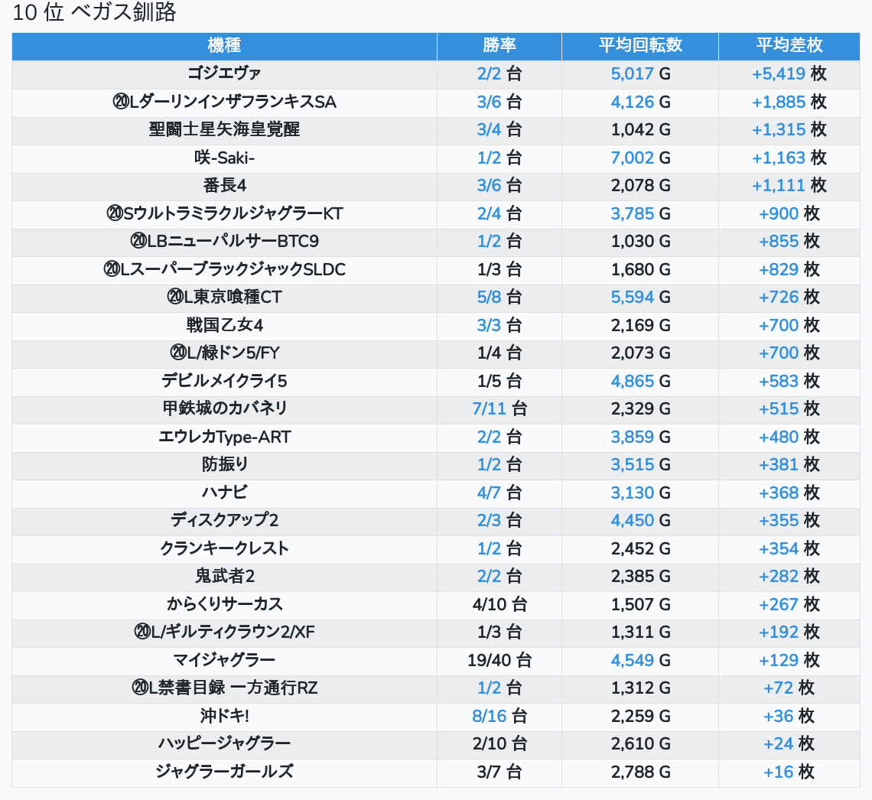Image resolution: width=872 pixels, height=800 pixels.
Task: Select the 4/7 台 win rate
Action: pyautogui.click(x=499, y=493)
